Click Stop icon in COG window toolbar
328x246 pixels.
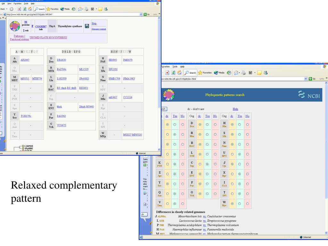(x=19, y=9)
